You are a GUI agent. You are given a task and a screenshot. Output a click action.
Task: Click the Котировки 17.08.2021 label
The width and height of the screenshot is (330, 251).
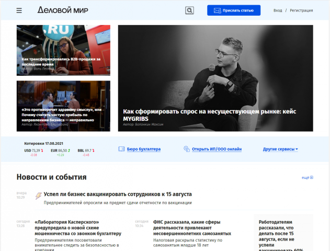point(43,143)
